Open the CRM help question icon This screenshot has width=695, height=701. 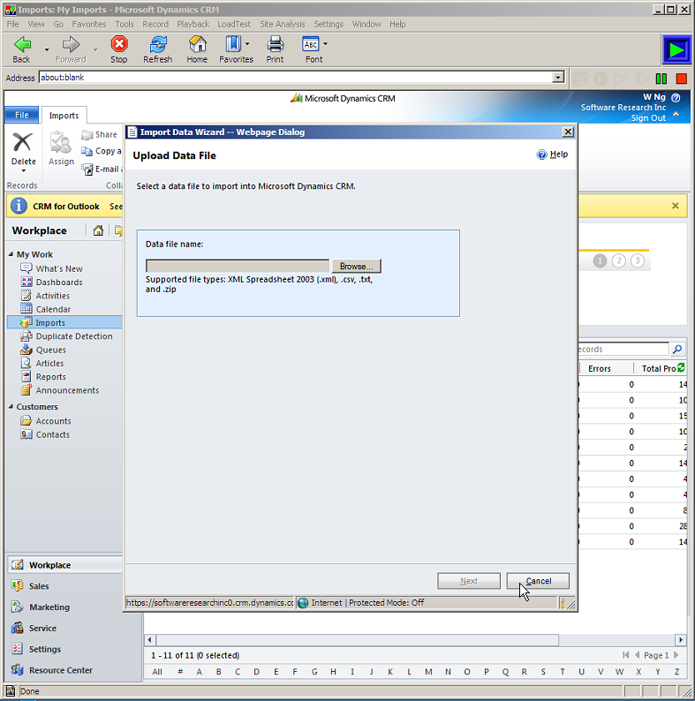click(x=676, y=97)
